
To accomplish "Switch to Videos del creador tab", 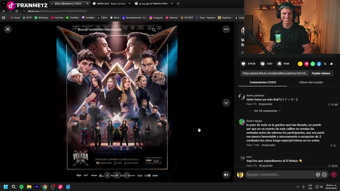I will pos(311,82).
